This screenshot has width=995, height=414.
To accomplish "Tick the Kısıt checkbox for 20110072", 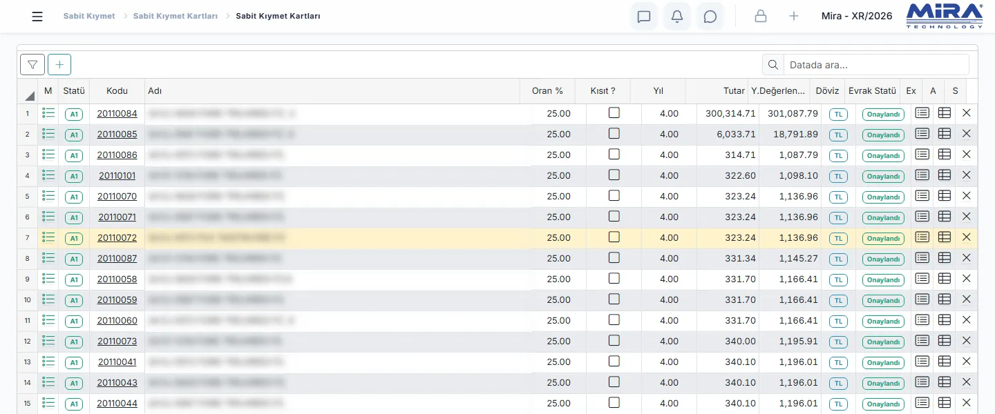I will pyautogui.click(x=614, y=237).
